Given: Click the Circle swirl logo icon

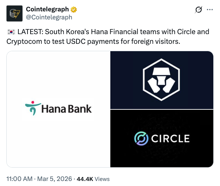Looking at the screenshot, I should pos(142,138).
